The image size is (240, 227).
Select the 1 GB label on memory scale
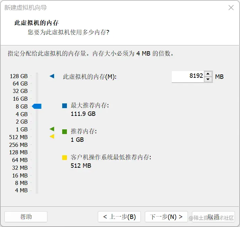click(22, 129)
